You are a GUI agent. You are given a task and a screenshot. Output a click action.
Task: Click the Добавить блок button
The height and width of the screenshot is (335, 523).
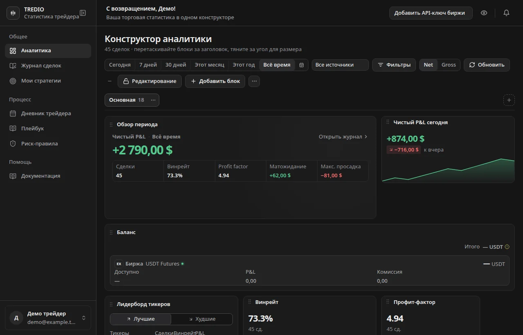[x=215, y=81]
